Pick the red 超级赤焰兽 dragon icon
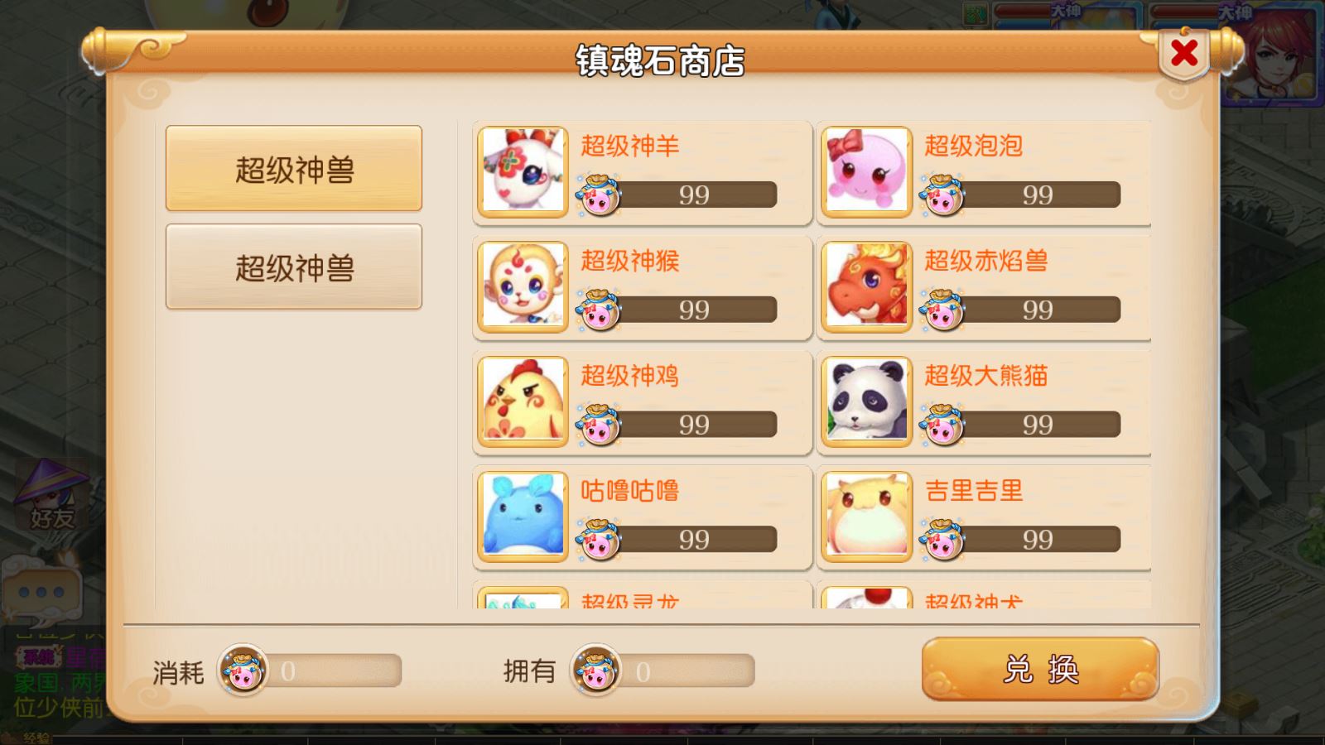The width and height of the screenshot is (1325, 745). (867, 286)
